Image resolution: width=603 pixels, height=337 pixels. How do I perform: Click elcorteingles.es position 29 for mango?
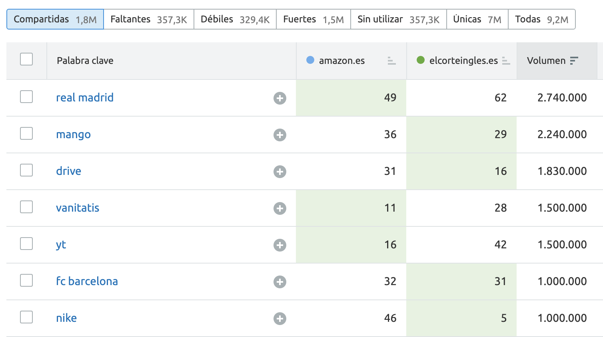tap(501, 135)
